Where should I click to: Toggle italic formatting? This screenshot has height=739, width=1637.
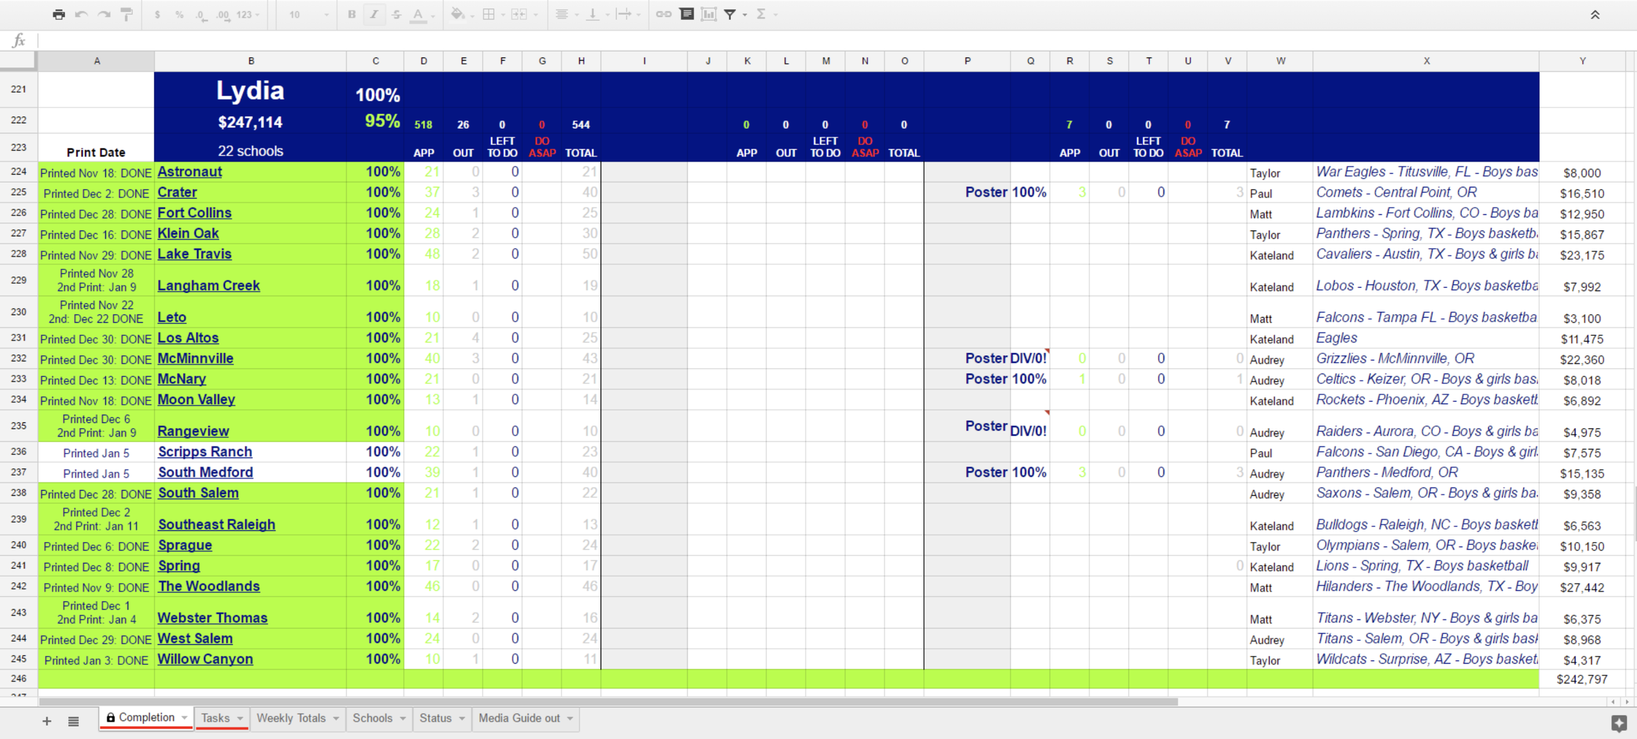pyautogui.click(x=374, y=14)
